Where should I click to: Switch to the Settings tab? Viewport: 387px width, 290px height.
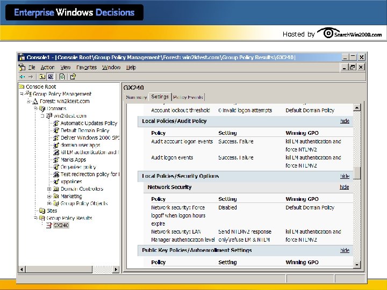[x=160, y=97]
